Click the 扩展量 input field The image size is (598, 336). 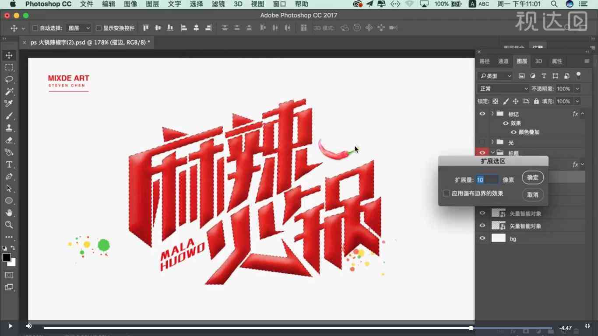coord(487,180)
